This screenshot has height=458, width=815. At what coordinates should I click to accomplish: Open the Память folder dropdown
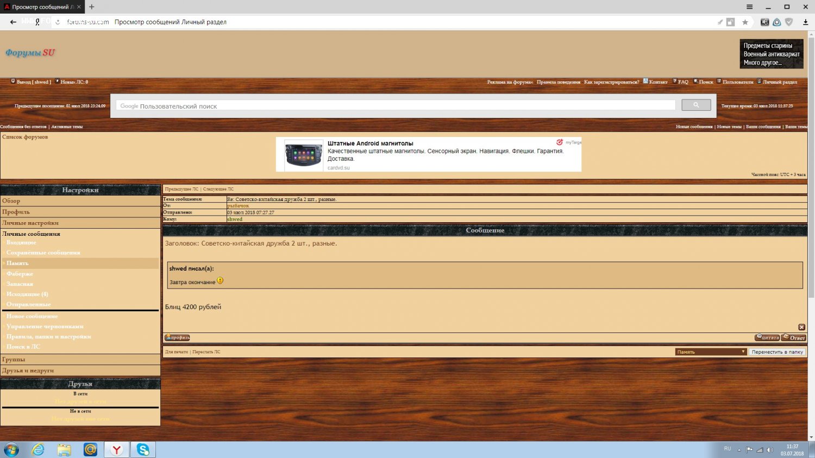pyautogui.click(x=711, y=352)
